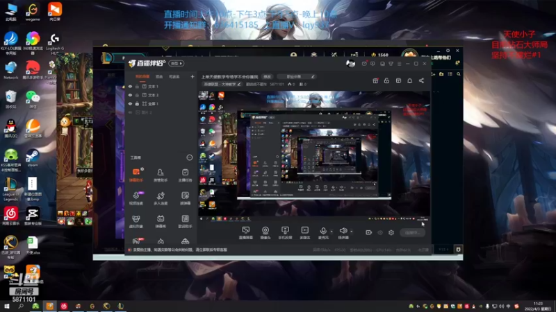Screen dimensions: 556x312
Task: Toggle visibility eye of 全屏 1 layer
Action: click(x=130, y=103)
